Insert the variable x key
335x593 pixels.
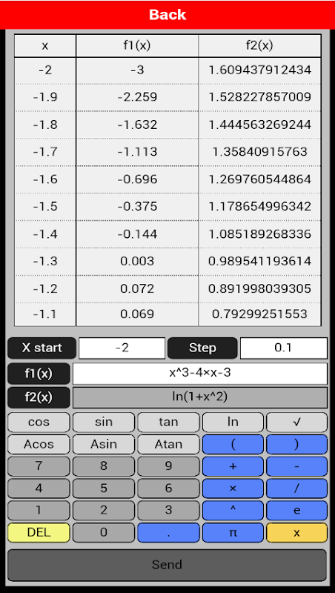click(296, 533)
